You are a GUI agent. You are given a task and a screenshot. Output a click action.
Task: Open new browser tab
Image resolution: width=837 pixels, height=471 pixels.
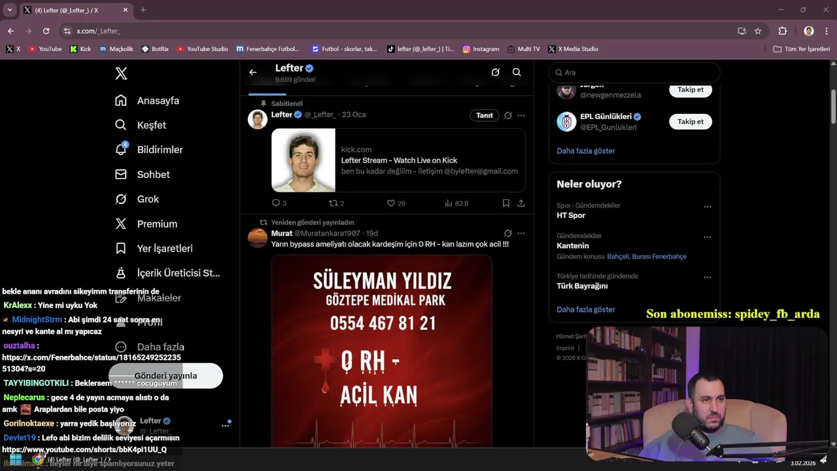coord(143,10)
